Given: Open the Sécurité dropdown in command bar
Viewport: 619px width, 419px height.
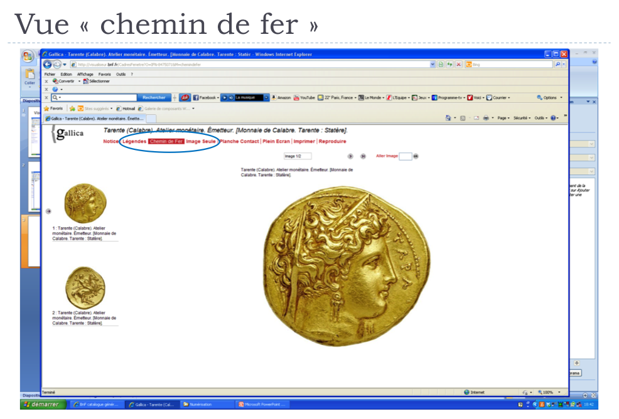Looking at the screenshot, I should pos(522,118).
